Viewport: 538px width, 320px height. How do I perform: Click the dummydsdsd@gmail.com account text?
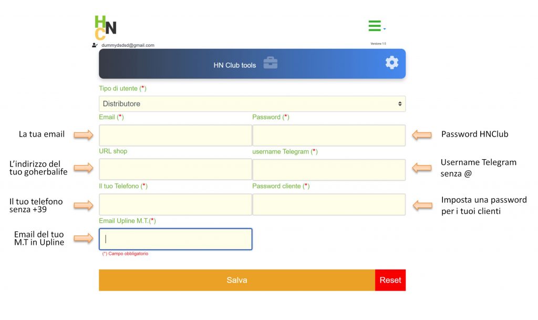128,45
